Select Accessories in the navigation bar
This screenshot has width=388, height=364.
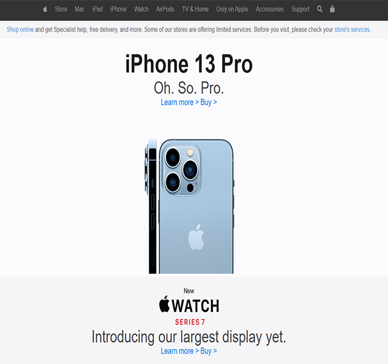click(x=270, y=10)
